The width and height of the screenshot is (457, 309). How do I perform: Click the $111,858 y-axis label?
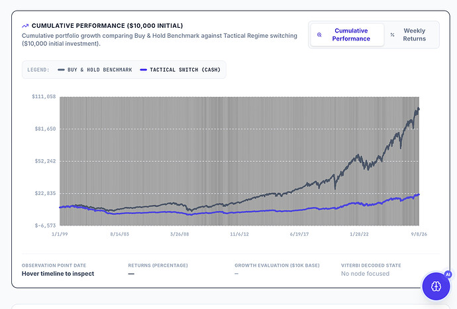(44, 97)
